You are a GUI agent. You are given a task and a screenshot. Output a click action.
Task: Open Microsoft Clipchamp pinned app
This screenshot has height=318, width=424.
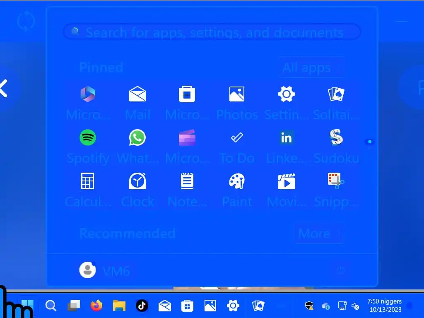[187, 137]
